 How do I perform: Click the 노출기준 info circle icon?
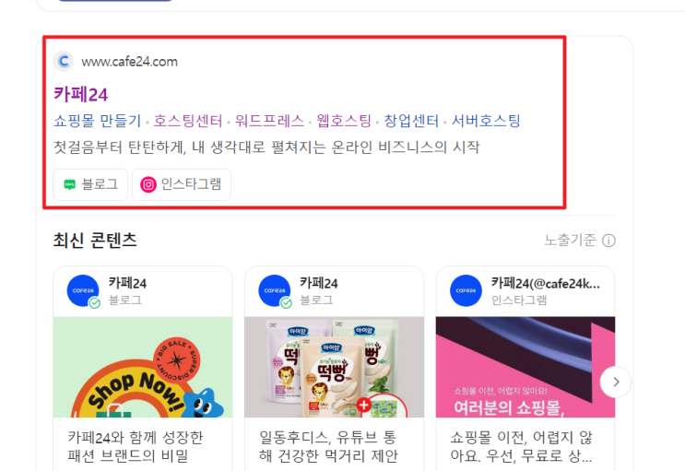click(x=608, y=241)
